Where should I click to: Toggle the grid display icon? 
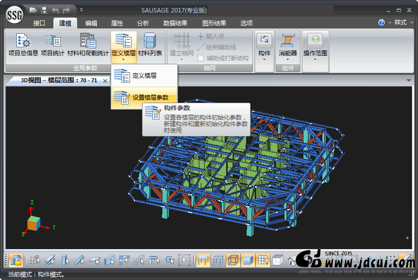[263, 260]
